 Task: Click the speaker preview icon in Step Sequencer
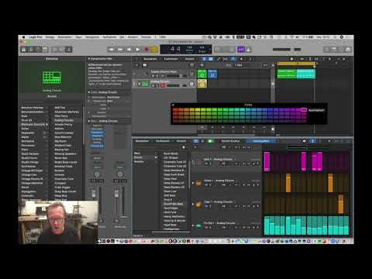pyautogui.click(x=305, y=141)
